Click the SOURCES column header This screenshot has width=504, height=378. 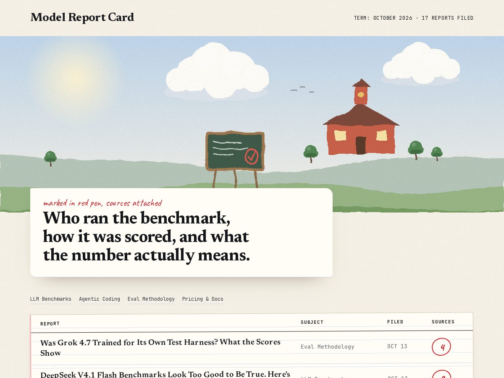click(443, 322)
